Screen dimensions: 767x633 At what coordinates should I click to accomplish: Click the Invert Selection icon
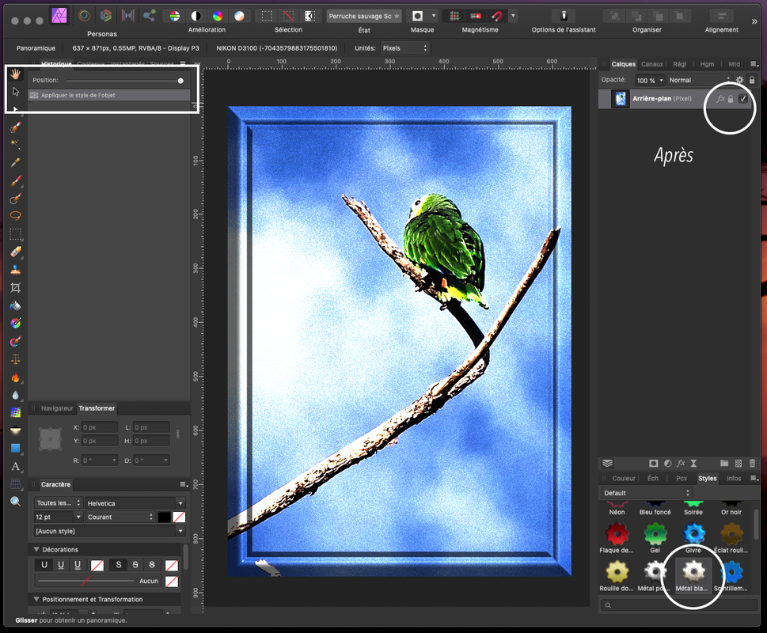coord(310,16)
